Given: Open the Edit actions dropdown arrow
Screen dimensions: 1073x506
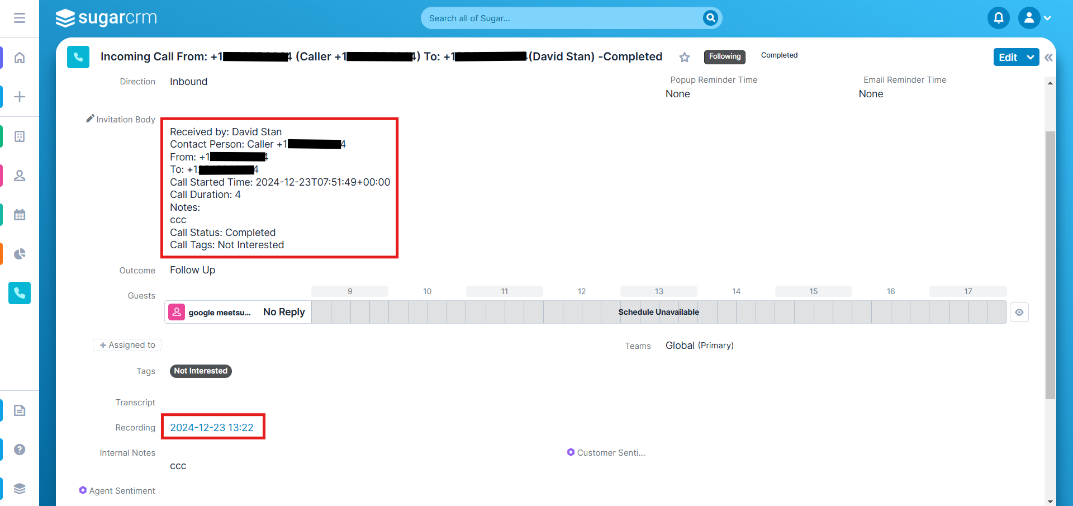Looking at the screenshot, I should (1031, 57).
